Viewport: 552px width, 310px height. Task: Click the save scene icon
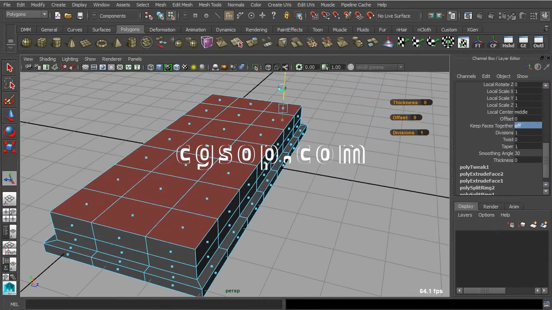point(80,16)
